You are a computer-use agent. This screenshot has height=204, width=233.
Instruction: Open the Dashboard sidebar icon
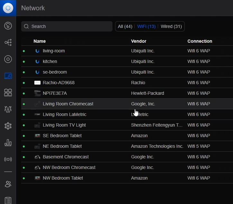pyautogui.click(x=8, y=26)
